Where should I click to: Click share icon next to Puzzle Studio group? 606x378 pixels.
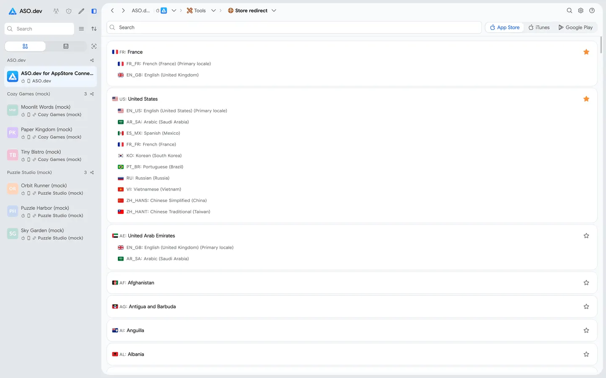point(92,173)
